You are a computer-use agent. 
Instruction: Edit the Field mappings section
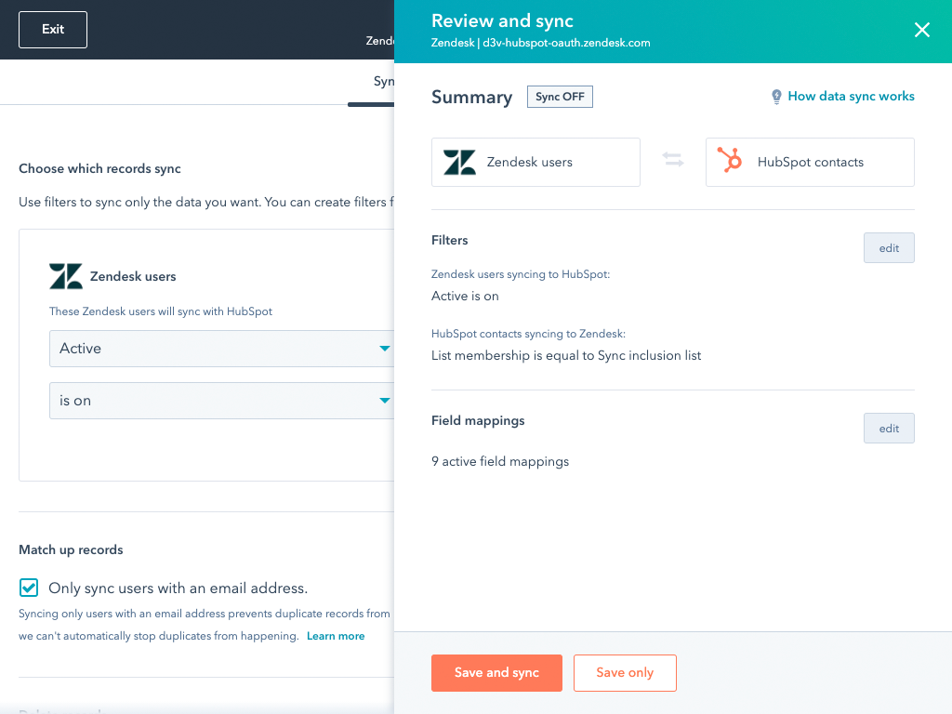[x=888, y=428]
